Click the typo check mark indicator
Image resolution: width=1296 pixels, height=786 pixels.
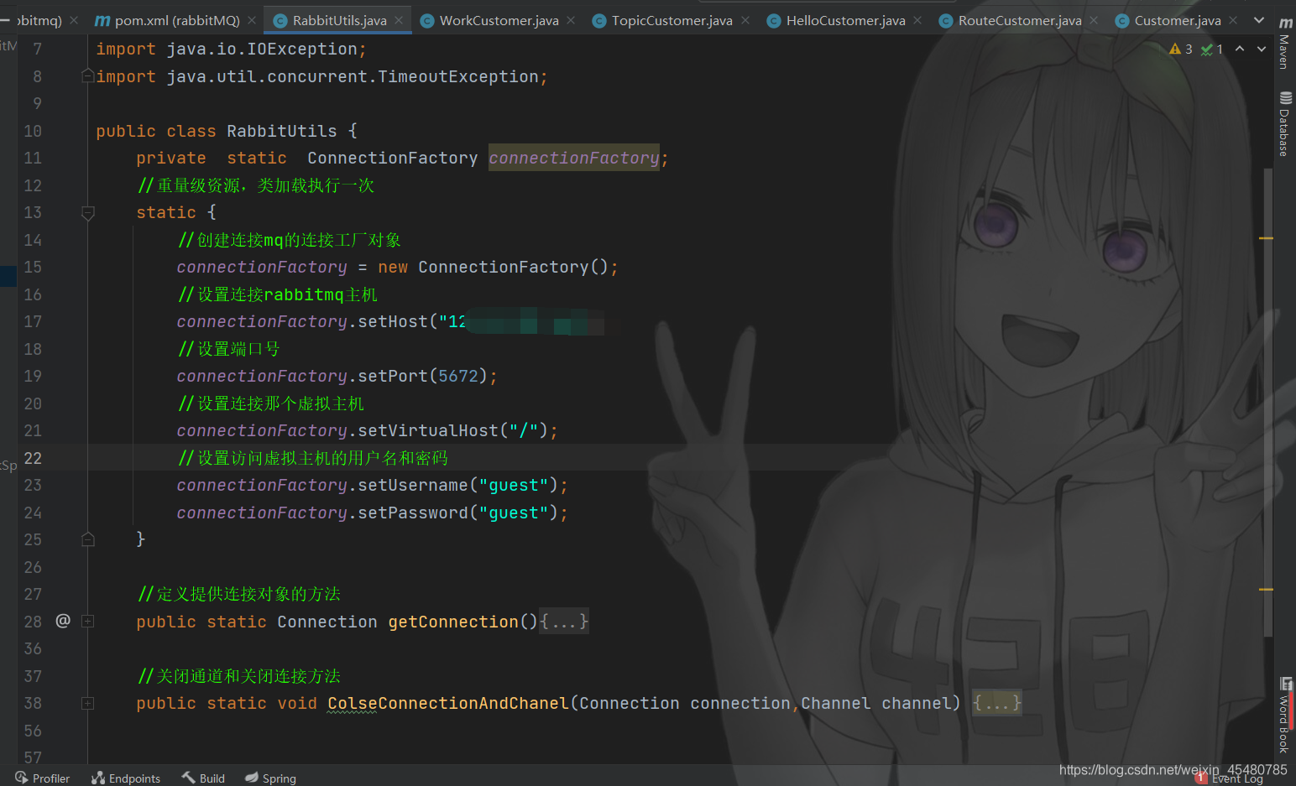[x=1212, y=49]
